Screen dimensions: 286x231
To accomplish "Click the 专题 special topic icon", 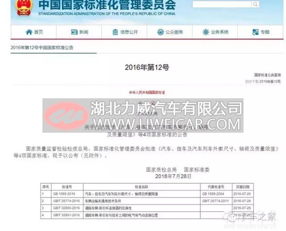I will (255, 32).
